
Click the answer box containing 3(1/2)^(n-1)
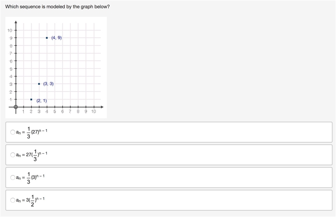click(169, 200)
